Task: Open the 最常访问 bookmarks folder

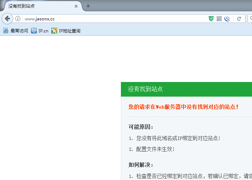Action: point(16,31)
